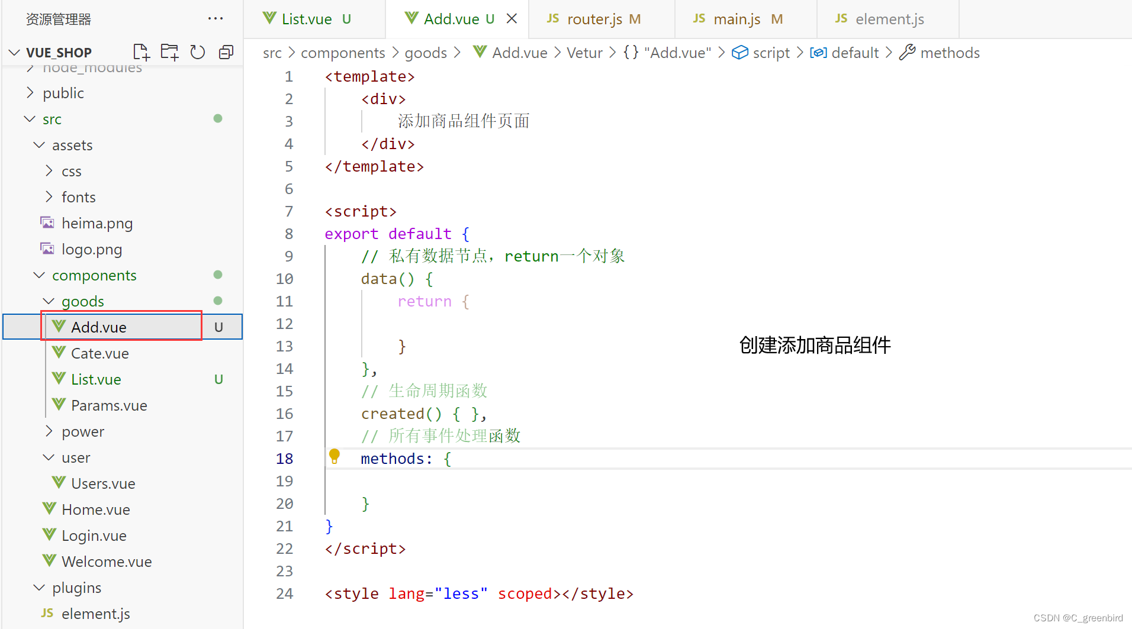Click the New Folder icon in explorer header
Image resolution: width=1132 pixels, height=629 pixels.
[x=169, y=52]
